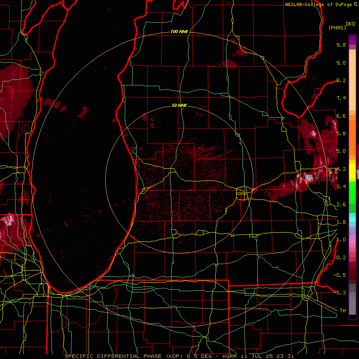The image size is (359, 359).
Task: Click the "50 NMI" range ring label
Action: [179, 105]
